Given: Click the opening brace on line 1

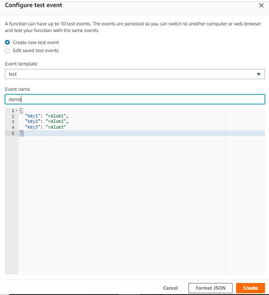Looking at the screenshot, I should 21,111.
